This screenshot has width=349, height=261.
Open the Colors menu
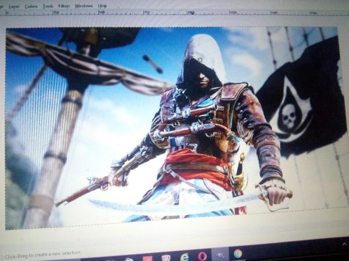[x=31, y=6]
